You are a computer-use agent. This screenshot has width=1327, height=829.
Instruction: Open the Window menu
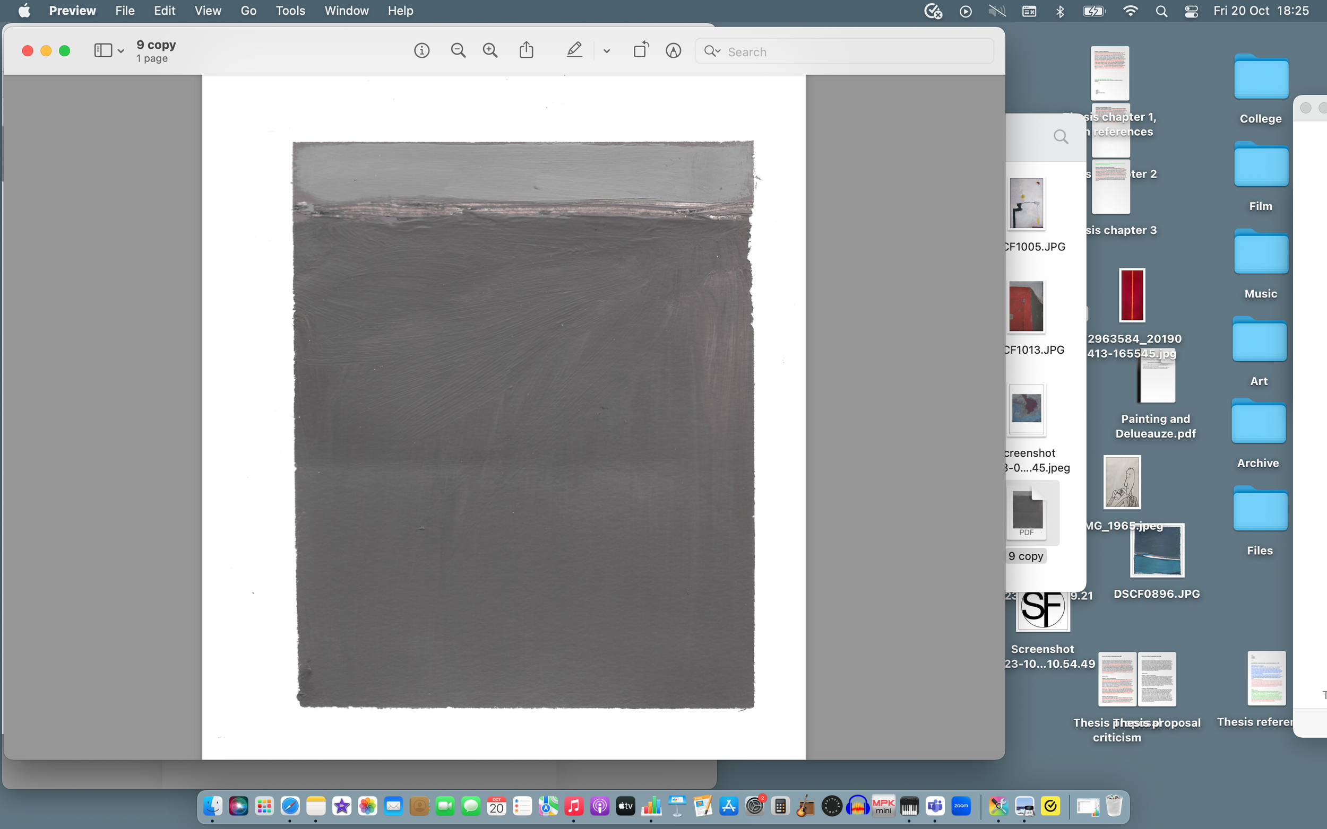(x=346, y=11)
